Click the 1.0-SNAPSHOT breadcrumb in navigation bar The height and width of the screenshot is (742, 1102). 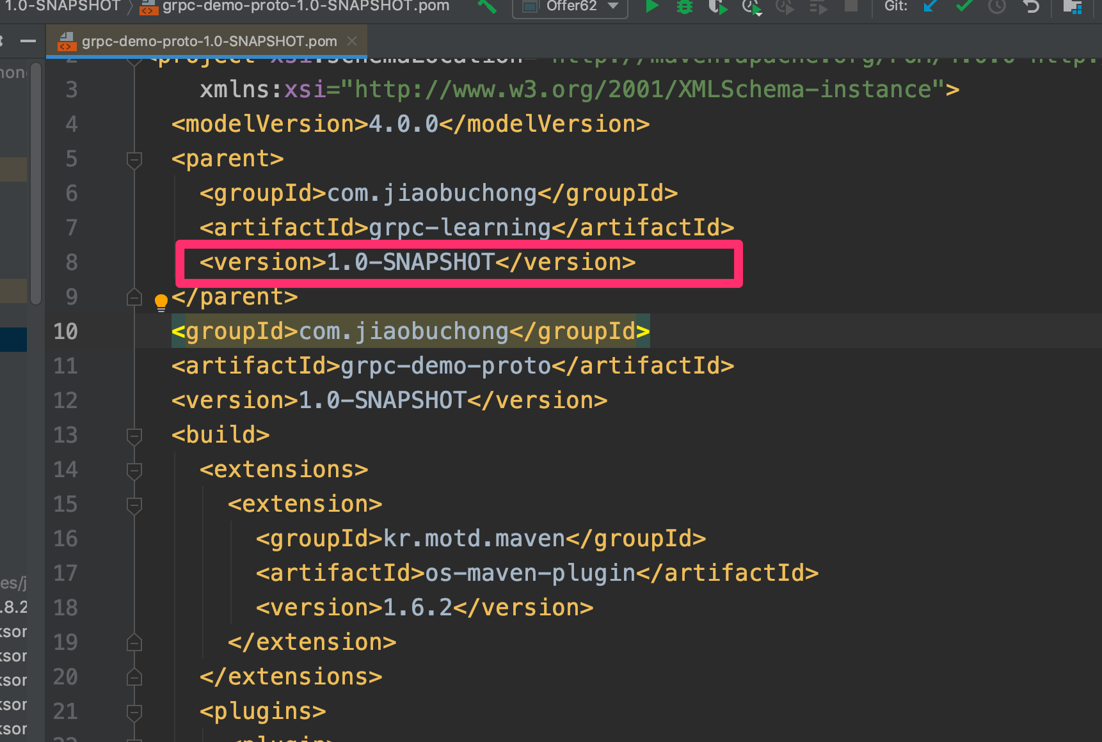pos(63,6)
